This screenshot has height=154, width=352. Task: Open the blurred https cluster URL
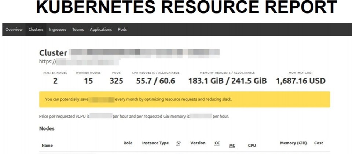(x=79, y=61)
